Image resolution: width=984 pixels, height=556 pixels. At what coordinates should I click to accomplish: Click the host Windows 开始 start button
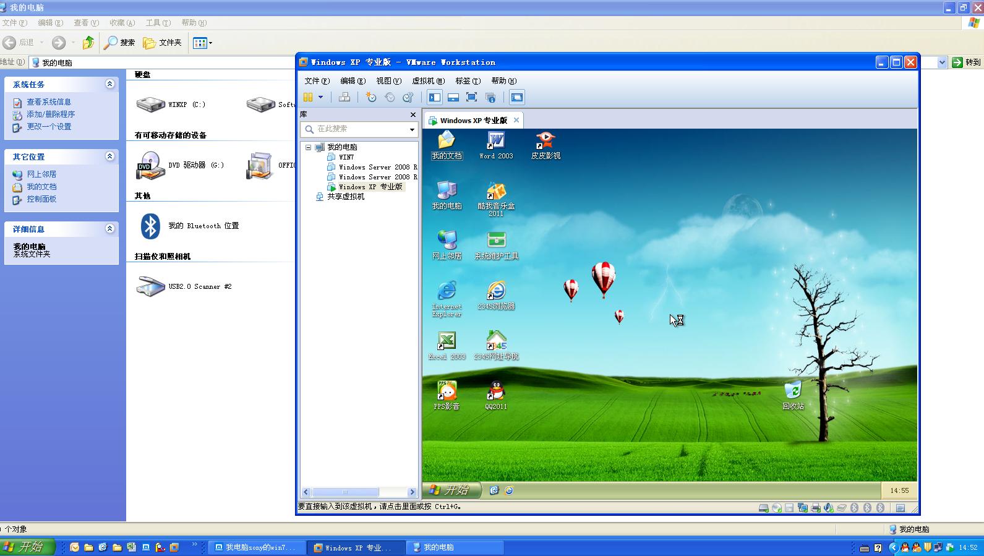(x=28, y=547)
